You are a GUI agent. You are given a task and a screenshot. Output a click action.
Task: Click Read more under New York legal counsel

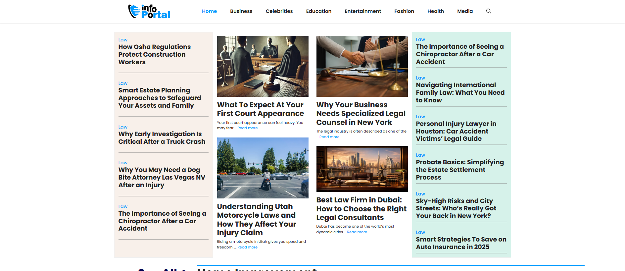pos(329,137)
